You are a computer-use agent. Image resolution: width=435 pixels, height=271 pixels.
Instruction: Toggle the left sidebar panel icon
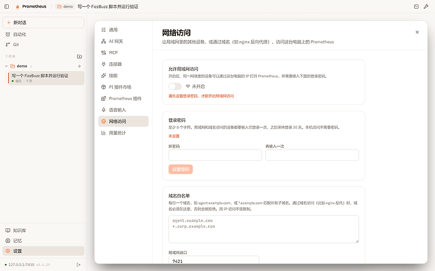tap(7, 6)
